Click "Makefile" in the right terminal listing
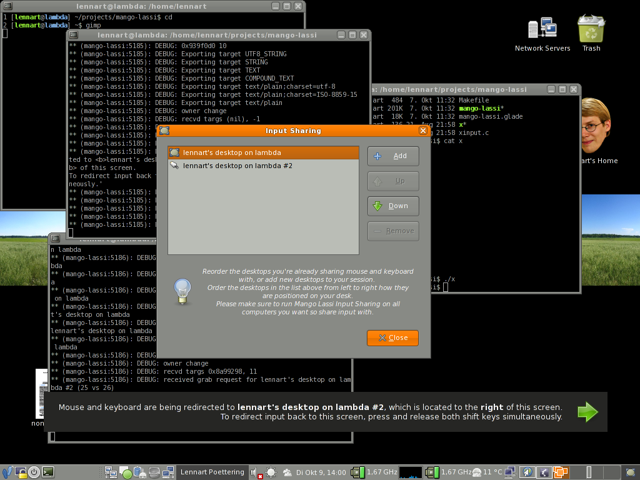This screenshot has height=480, width=640. point(474,101)
